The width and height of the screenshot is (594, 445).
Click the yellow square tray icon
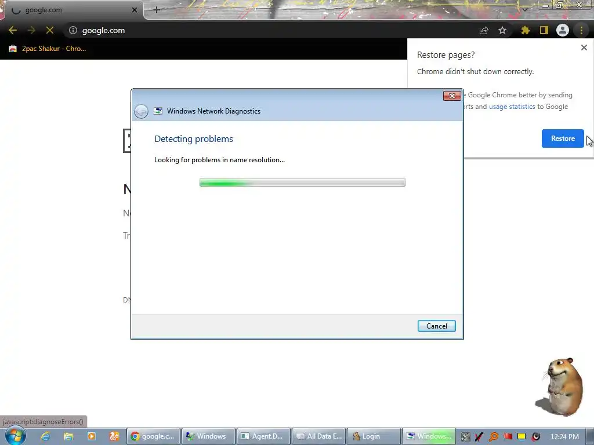tap(521, 436)
